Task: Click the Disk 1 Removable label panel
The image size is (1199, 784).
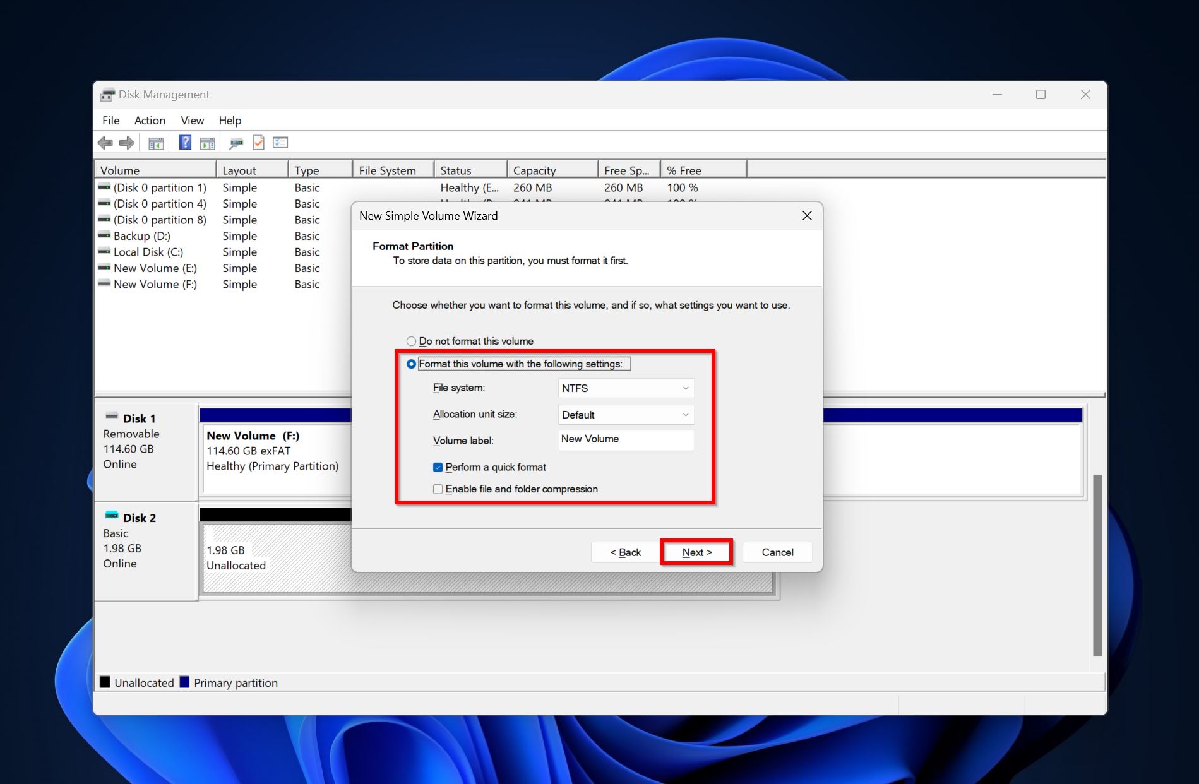Action: [x=146, y=451]
